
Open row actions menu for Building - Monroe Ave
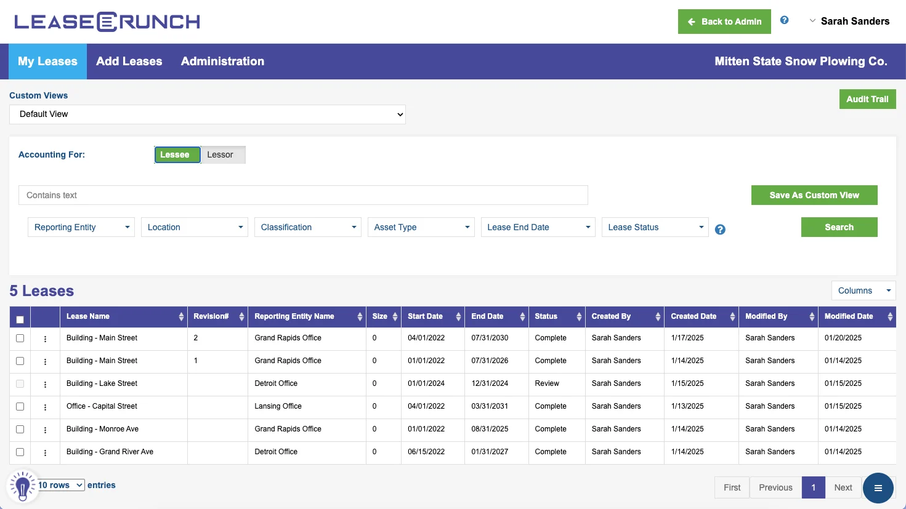click(45, 430)
